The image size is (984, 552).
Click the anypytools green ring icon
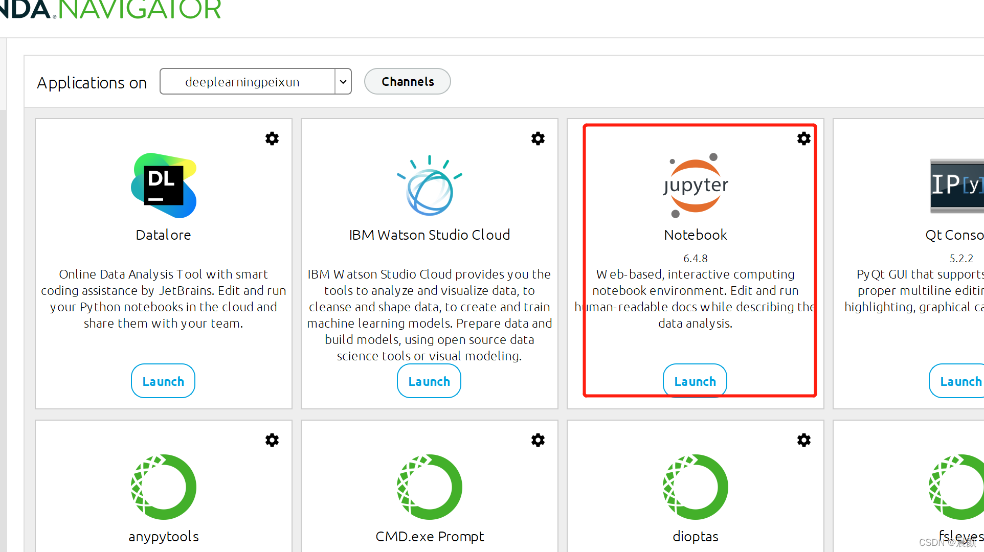[x=164, y=487]
